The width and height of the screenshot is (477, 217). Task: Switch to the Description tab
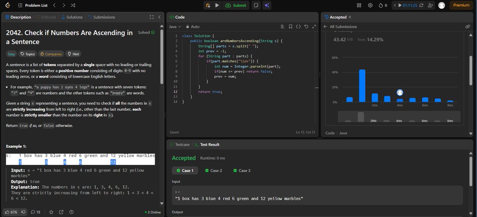pos(18,17)
